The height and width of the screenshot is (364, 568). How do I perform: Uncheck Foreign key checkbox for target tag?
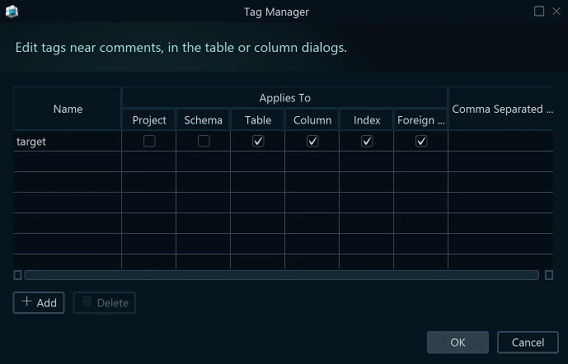[421, 141]
